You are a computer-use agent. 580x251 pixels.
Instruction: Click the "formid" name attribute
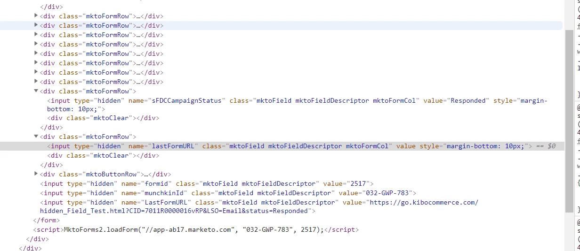[x=157, y=183]
